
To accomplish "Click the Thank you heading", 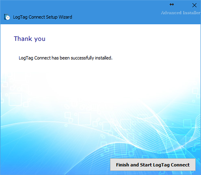I will [30, 39].
